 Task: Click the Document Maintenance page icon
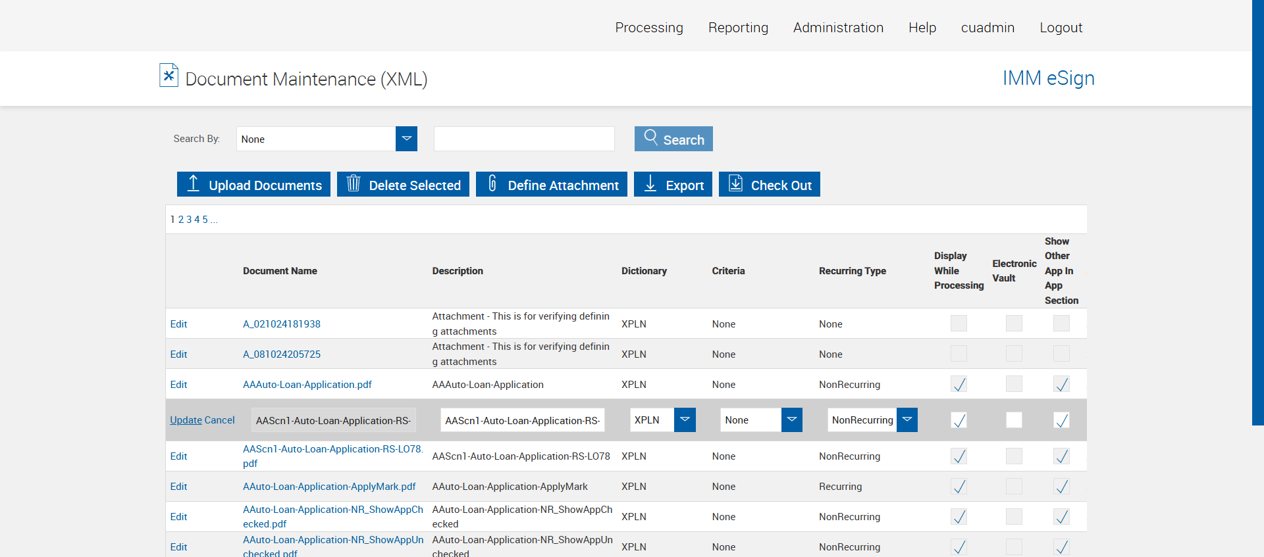pos(169,76)
